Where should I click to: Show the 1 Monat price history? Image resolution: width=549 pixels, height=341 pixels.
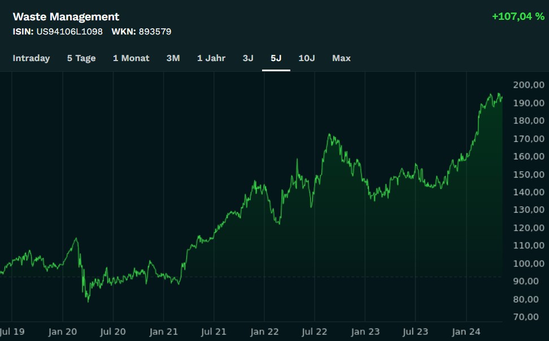coord(131,58)
